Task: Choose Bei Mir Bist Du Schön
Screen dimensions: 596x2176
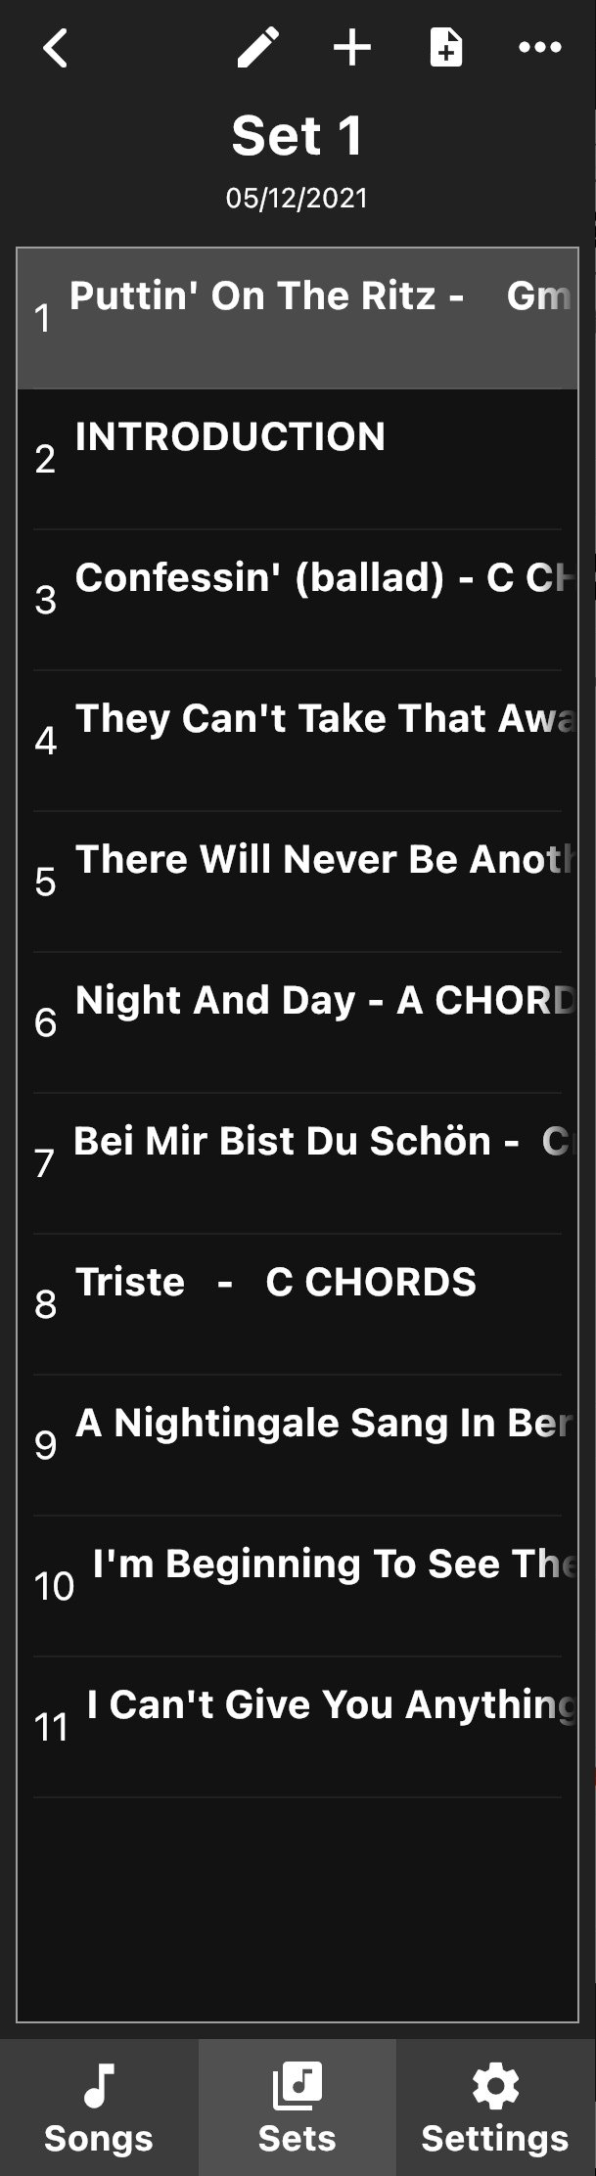Action: coord(298,1164)
